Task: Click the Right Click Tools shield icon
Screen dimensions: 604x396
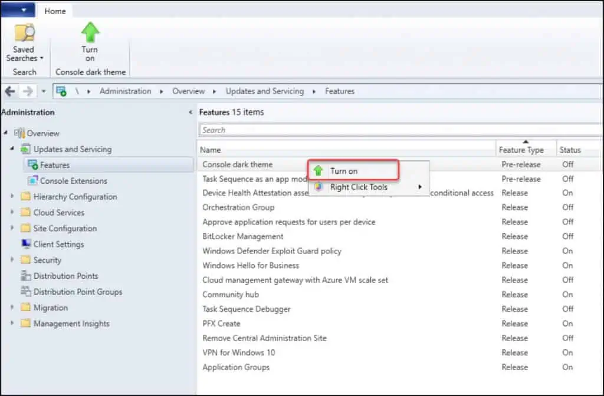Action: (x=318, y=187)
